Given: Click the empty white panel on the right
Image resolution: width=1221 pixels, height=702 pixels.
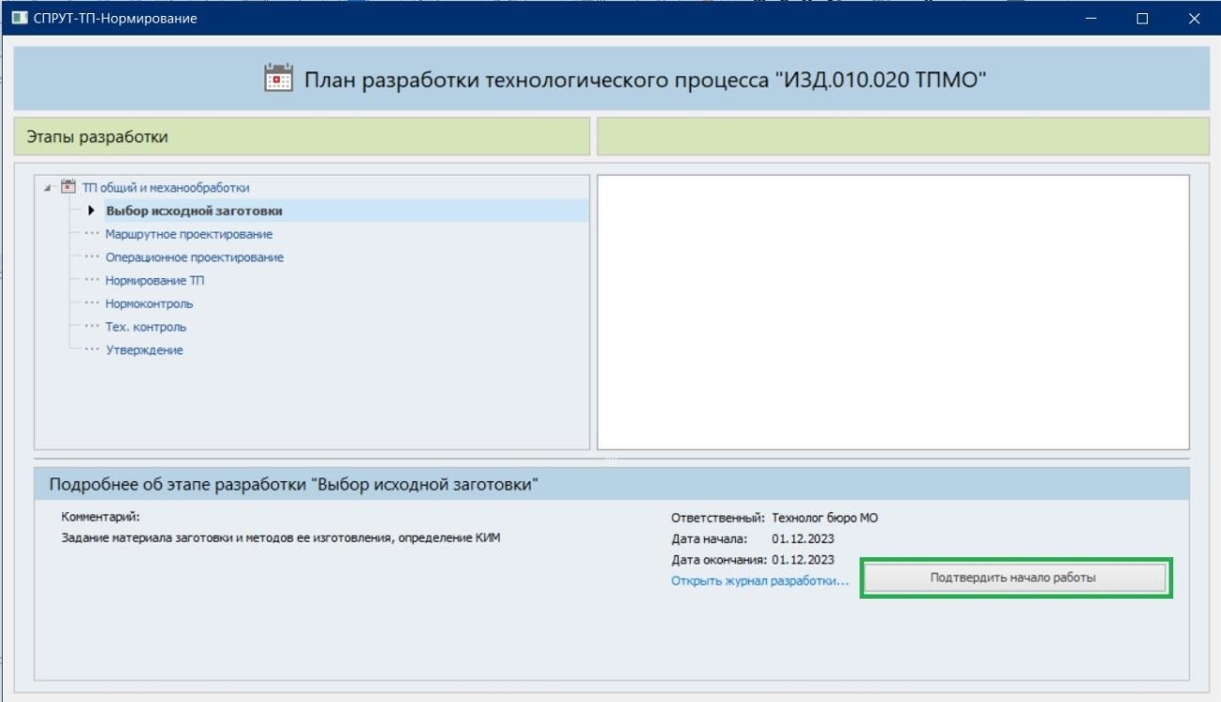Looking at the screenshot, I should coord(893,312).
